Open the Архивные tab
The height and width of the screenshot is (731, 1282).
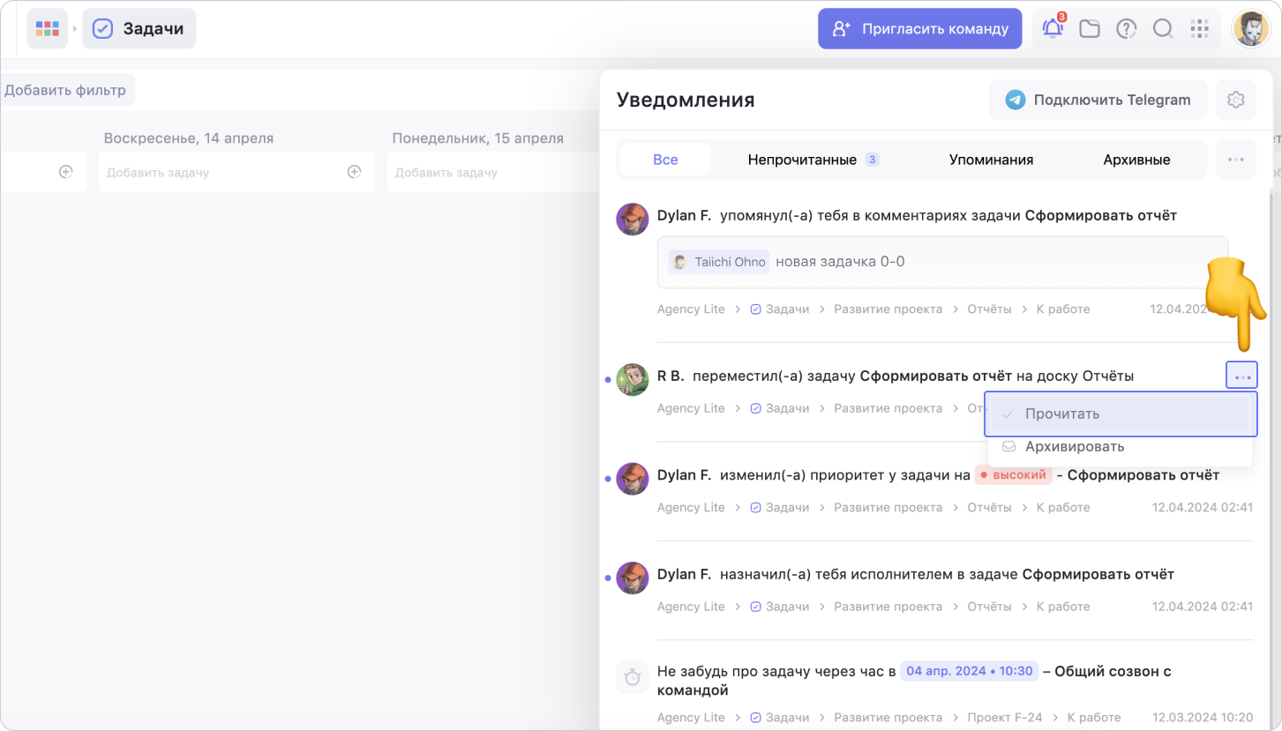click(x=1136, y=160)
